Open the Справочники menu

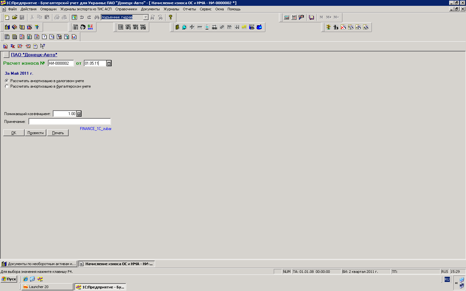126,9
